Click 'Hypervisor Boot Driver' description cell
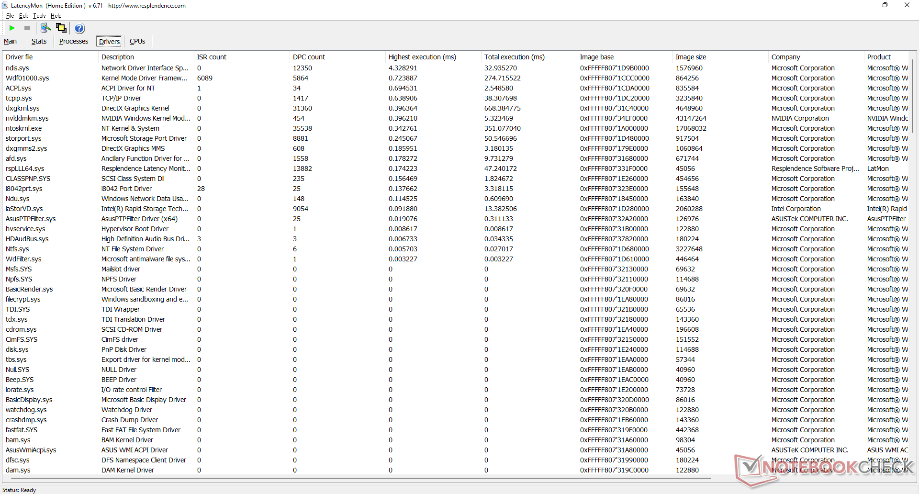 coord(134,229)
